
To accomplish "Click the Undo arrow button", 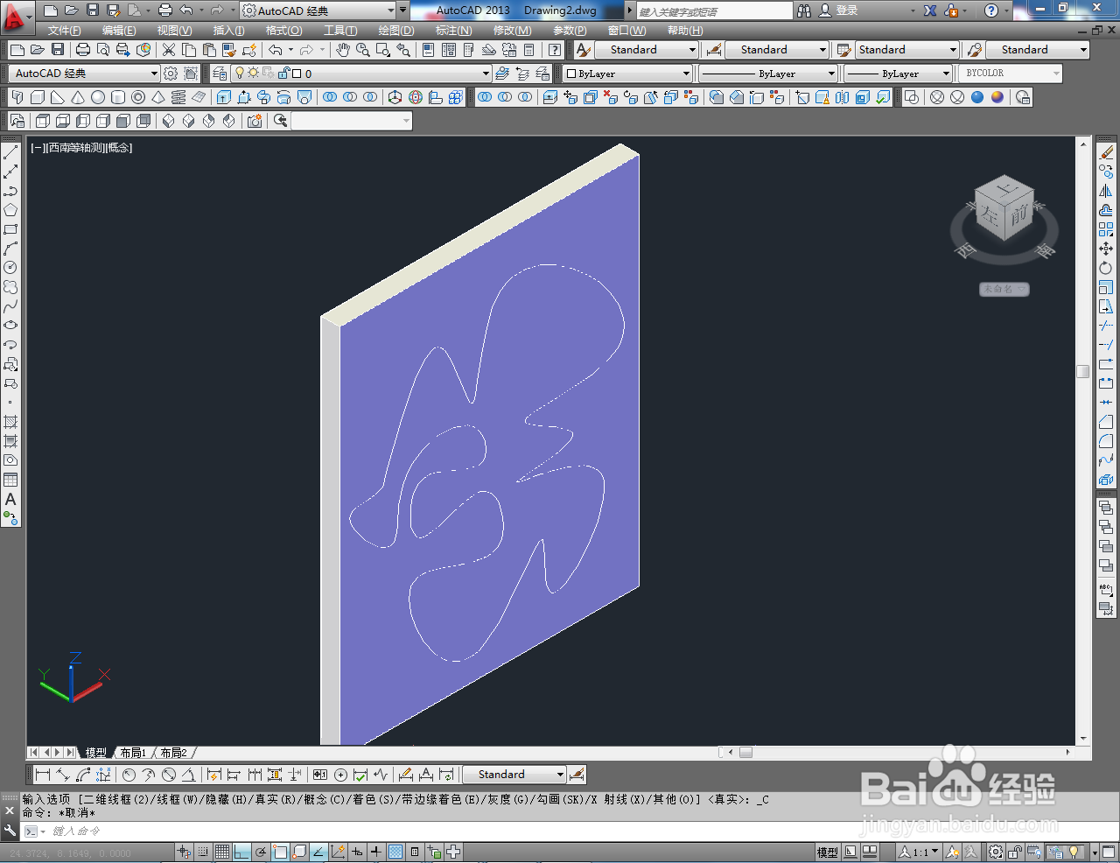I will 276,50.
